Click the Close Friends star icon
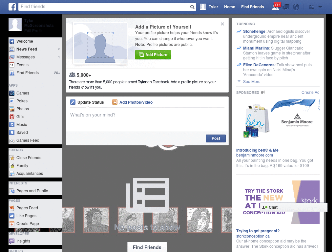The height and width of the screenshot is (252, 336). coord(12,158)
